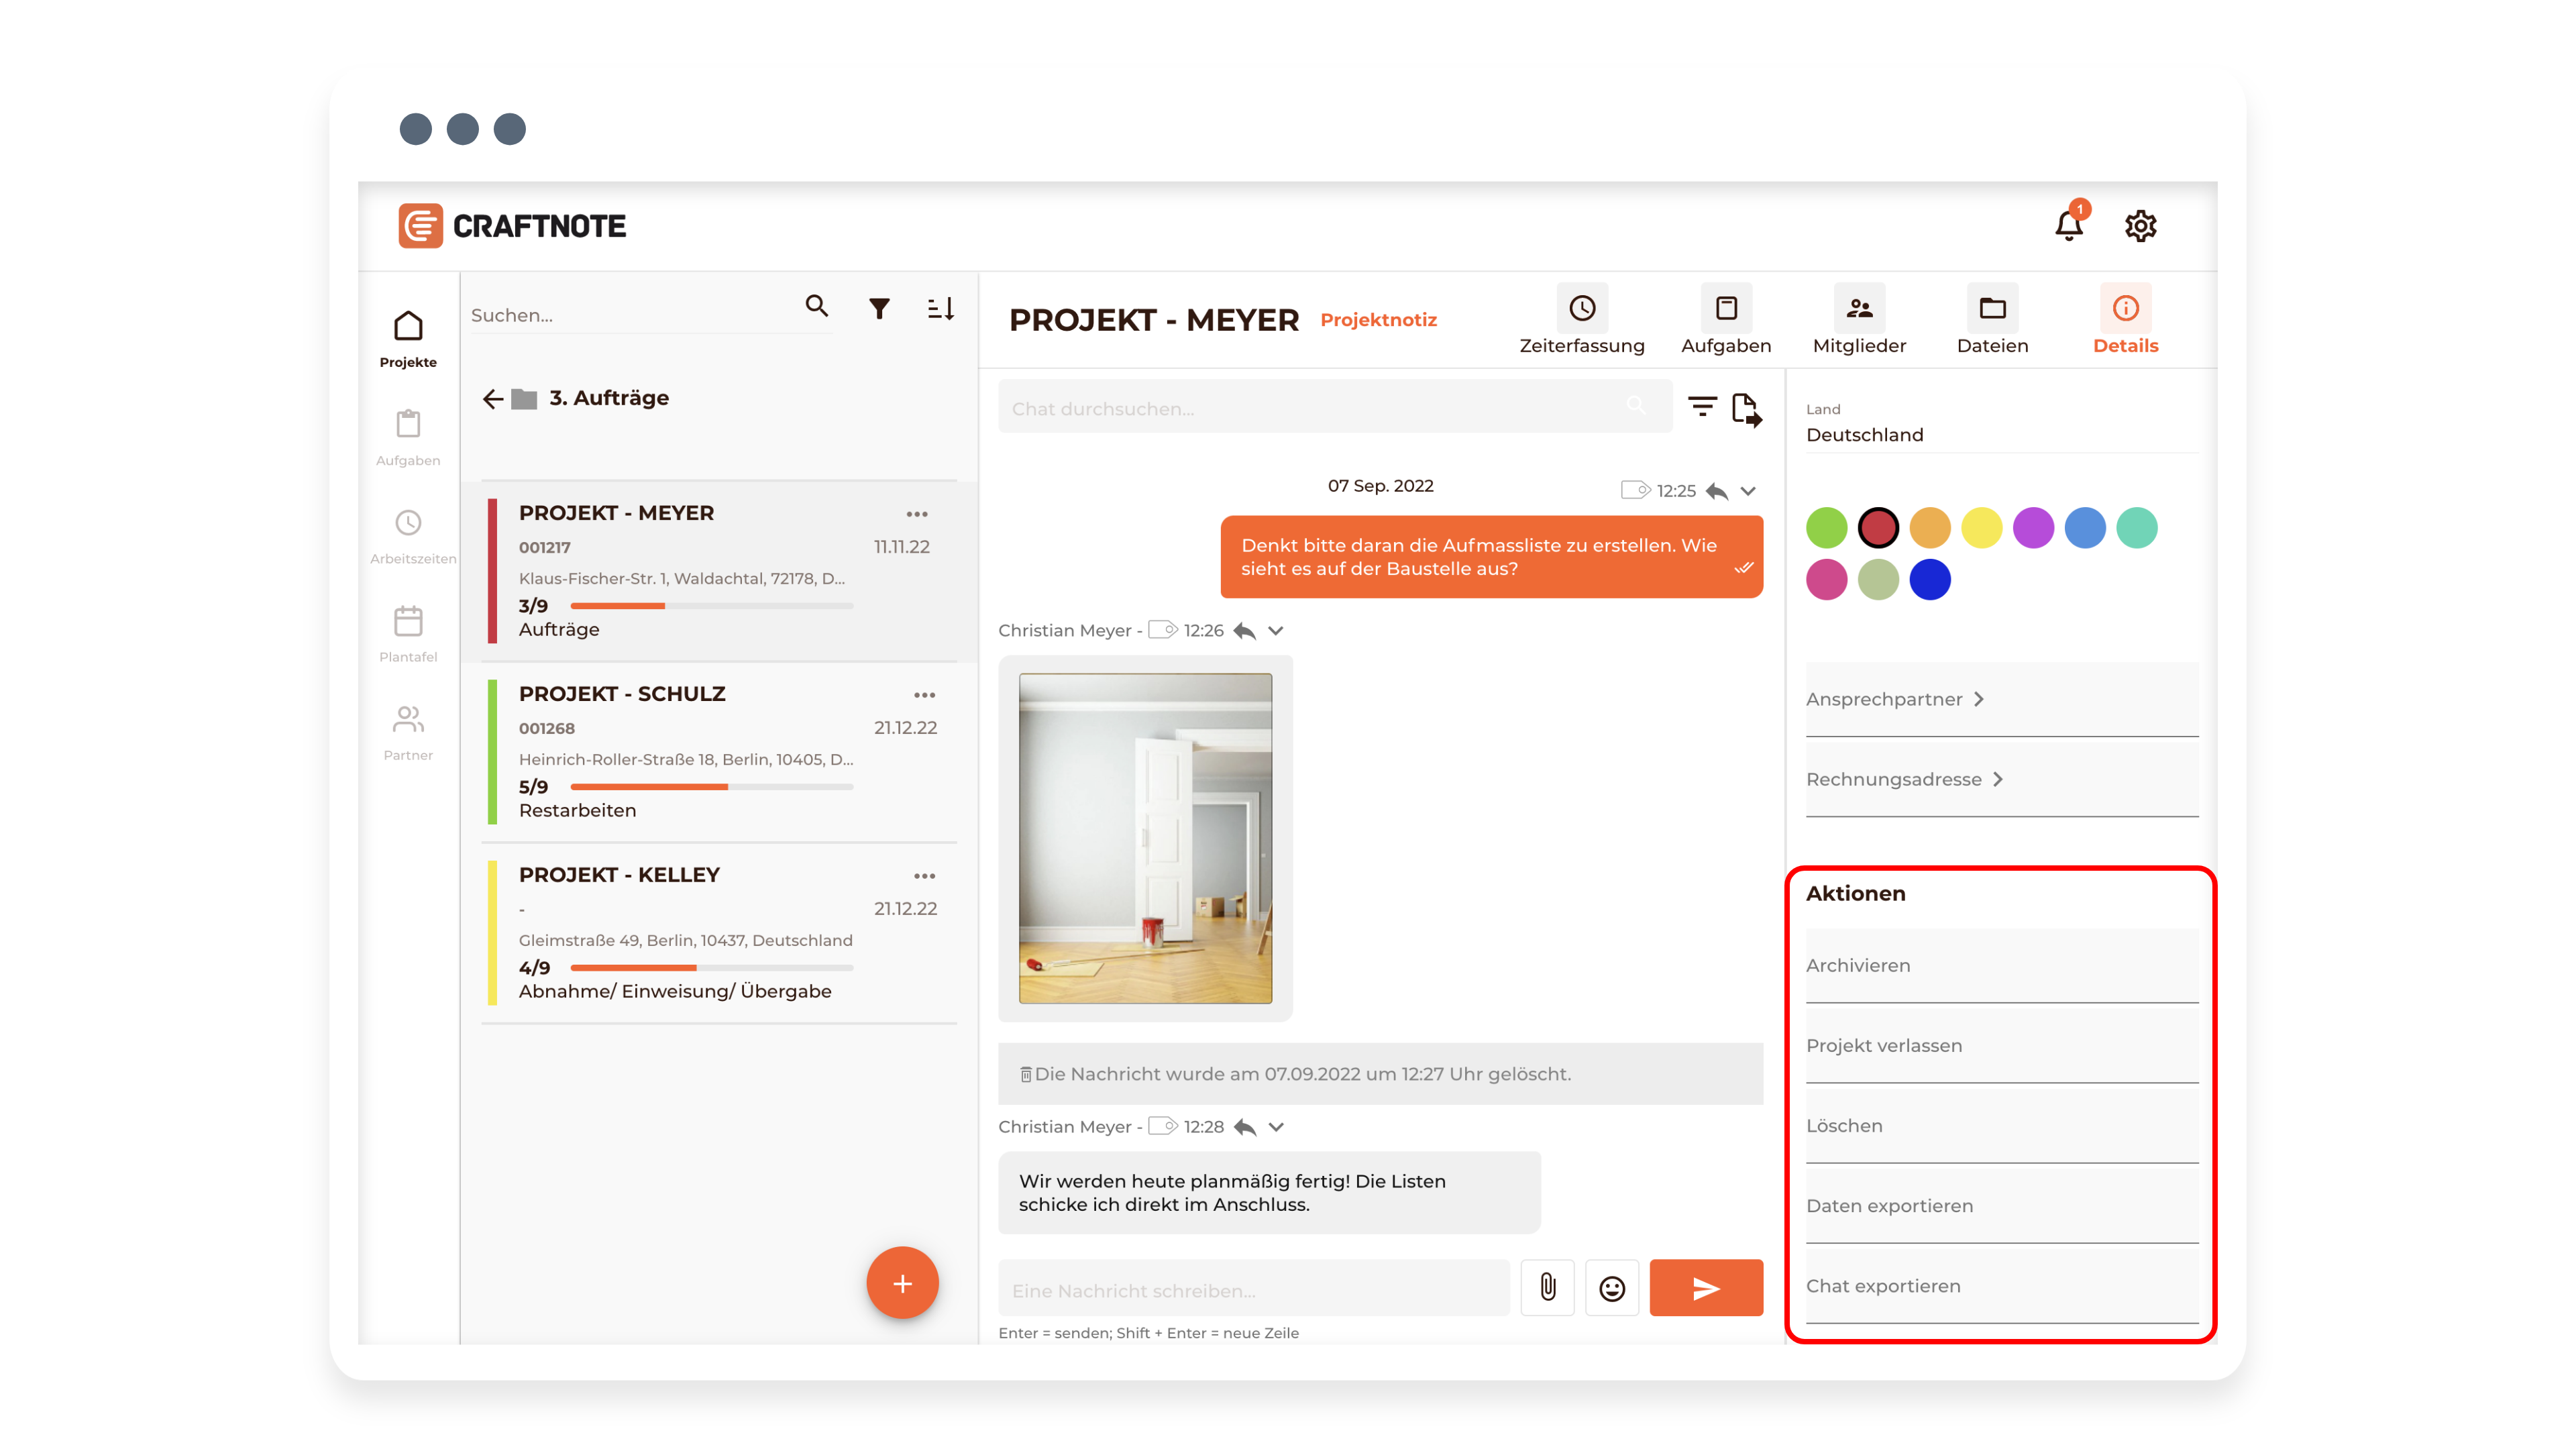Expand the 12:26 message options chevron
Image resolution: width=2576 pixels, height=1449 pixels.
point(1276,631)
